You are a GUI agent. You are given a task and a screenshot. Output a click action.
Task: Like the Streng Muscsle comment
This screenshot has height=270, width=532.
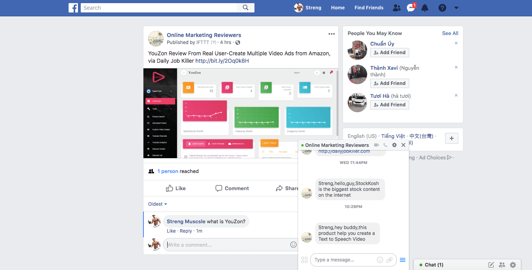tap(171, 231)
